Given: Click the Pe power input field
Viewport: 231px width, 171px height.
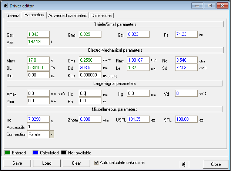Looking at the screenshot, I should click(90, 101).
